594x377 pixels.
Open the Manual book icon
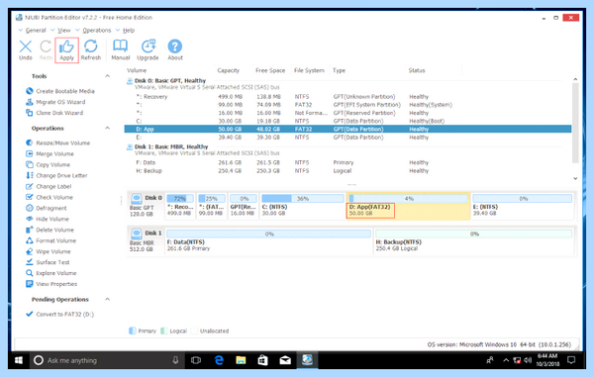(121, 49)
